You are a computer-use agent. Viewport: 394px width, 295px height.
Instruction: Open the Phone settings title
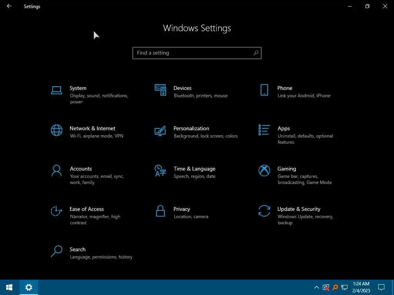tap(285, 88)
